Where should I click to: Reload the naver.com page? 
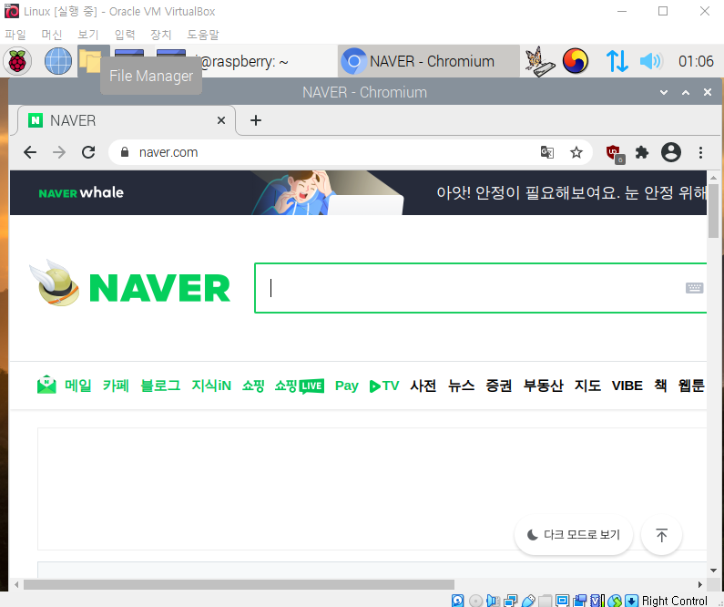(x=88, y=152)
